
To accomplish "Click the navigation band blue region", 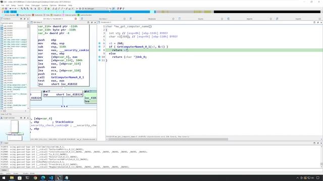I will tap(113, 12).
